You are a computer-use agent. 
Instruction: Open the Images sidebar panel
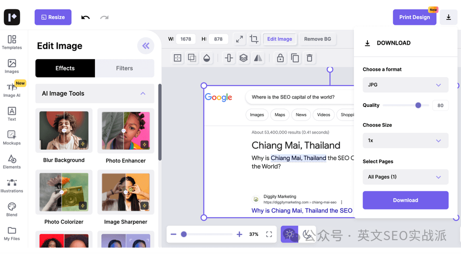pyautogui.click(x=12, y=66)
